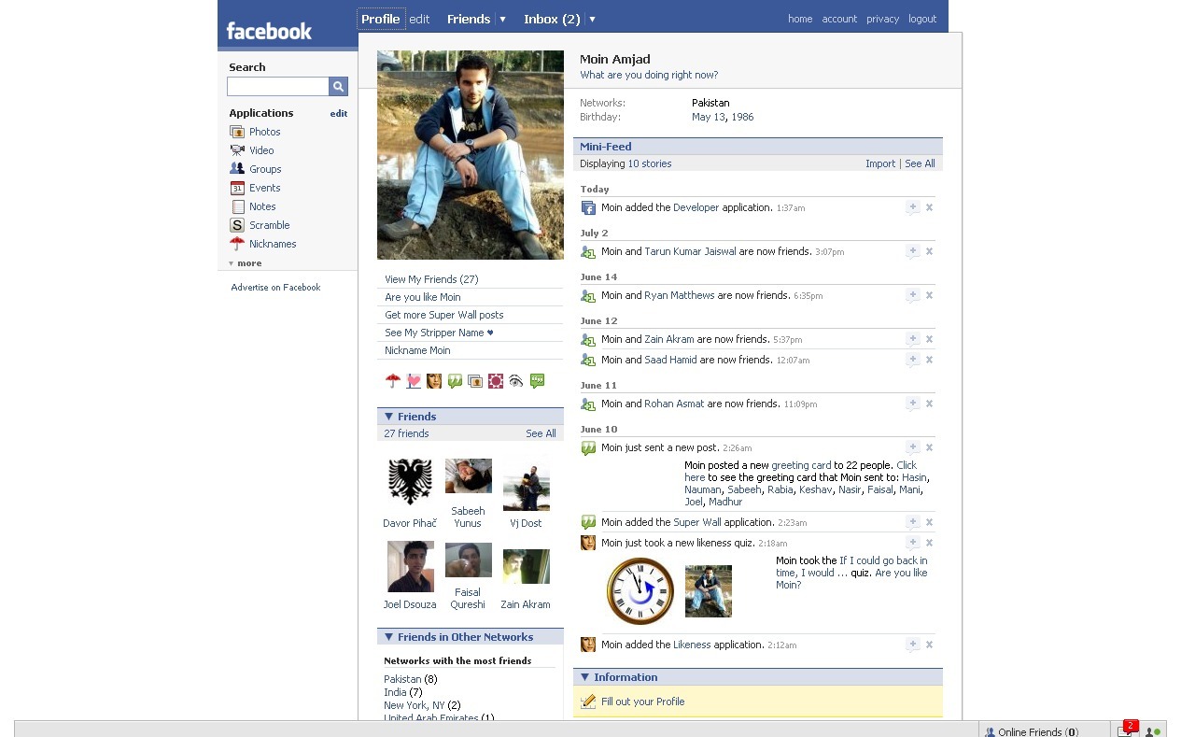
Task: Go to the Profile tab
Action: point(381,19)
